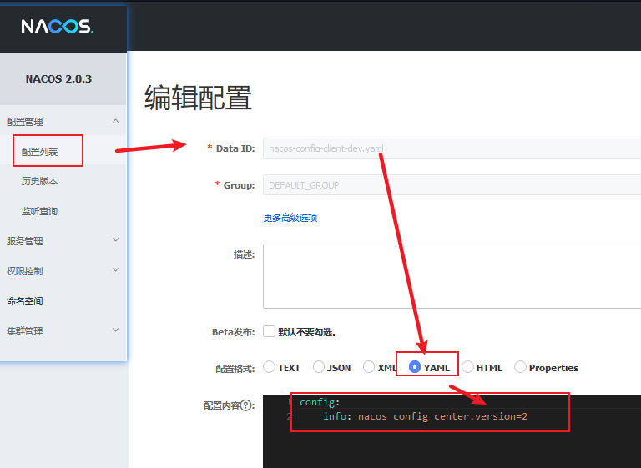The image size is (641, 468).
Task: Open 历史版本 in the sidebar
Action: pyautogui.click(x=40, y=181)
